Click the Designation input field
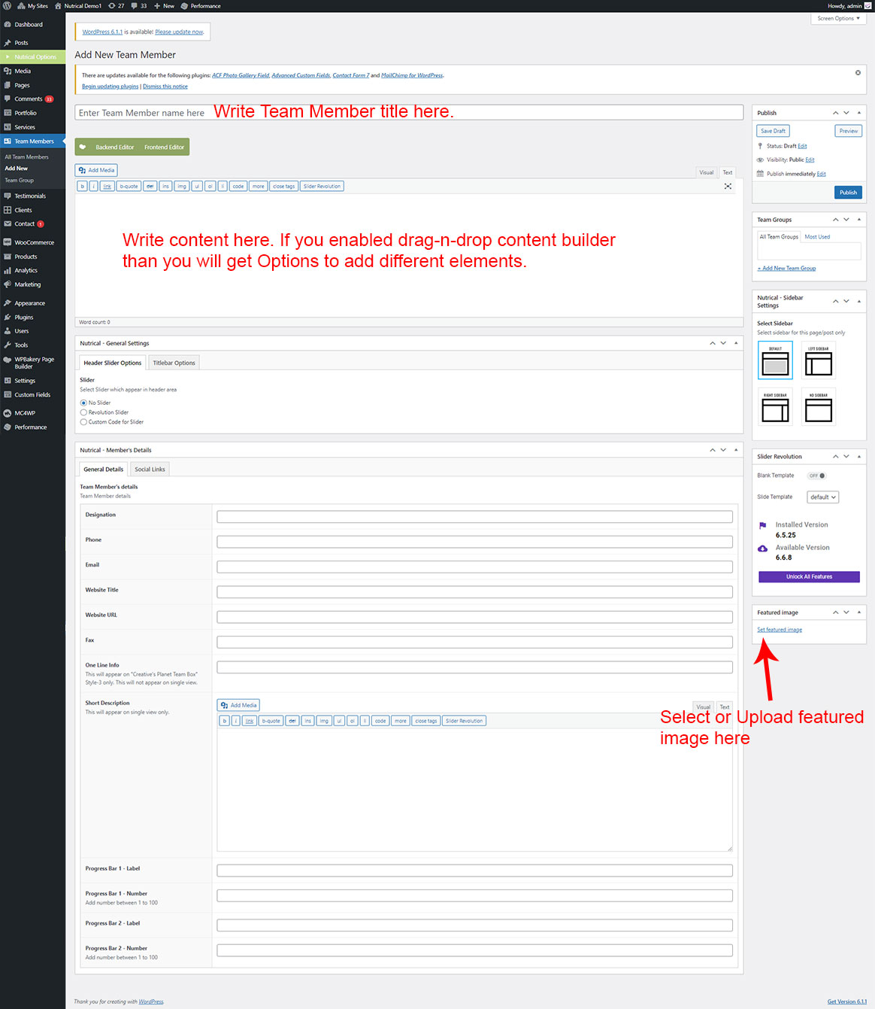Image resolution: width=875 pixels, height=1009 pixels. 474,517
